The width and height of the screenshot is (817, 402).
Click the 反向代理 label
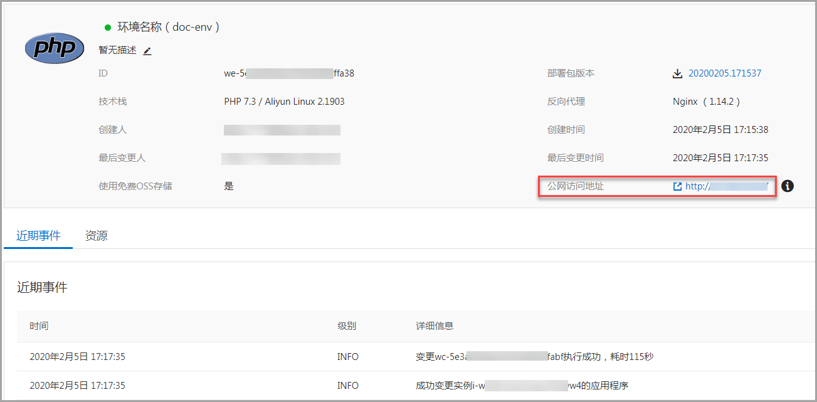(566, 102)
